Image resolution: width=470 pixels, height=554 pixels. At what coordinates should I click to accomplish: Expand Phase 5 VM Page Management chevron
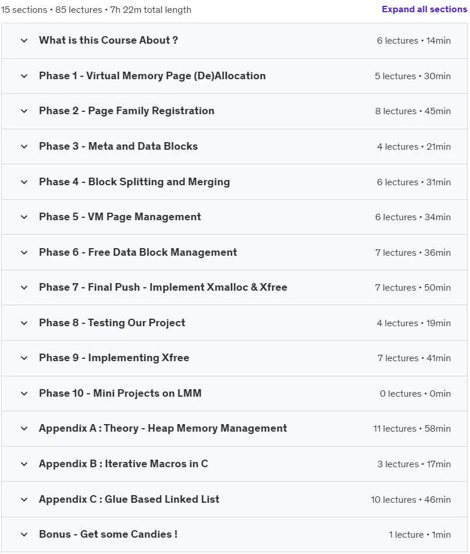click(24, 217)
